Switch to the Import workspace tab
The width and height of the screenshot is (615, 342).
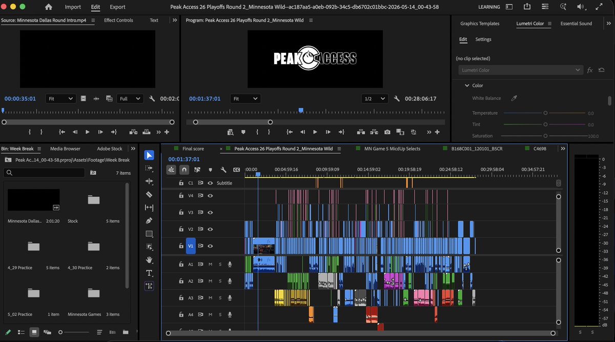[x=73, y=7]
